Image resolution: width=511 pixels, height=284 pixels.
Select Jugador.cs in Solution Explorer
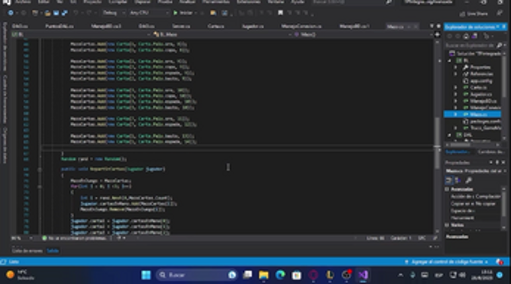coord(481,94)
